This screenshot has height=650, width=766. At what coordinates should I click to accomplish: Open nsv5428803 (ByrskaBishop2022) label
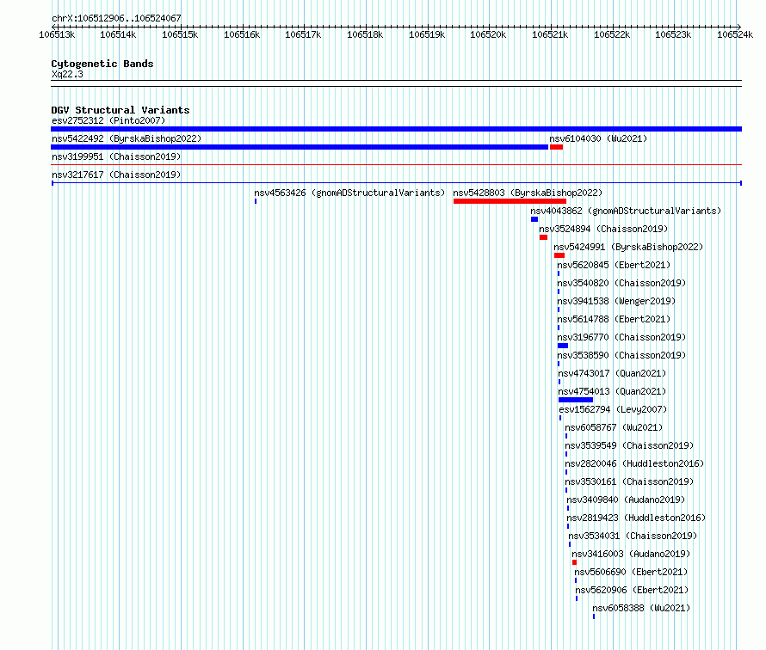pos(528,193)
